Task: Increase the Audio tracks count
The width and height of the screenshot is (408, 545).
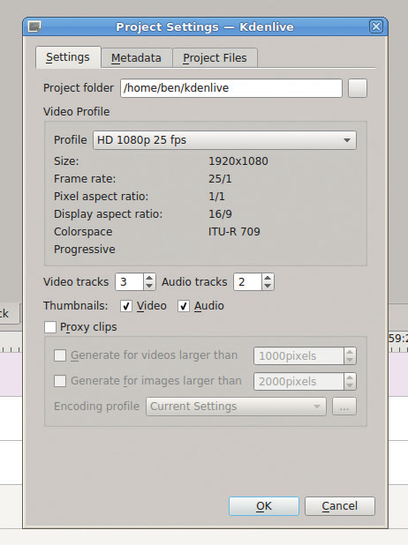Action: pos(268,278)
